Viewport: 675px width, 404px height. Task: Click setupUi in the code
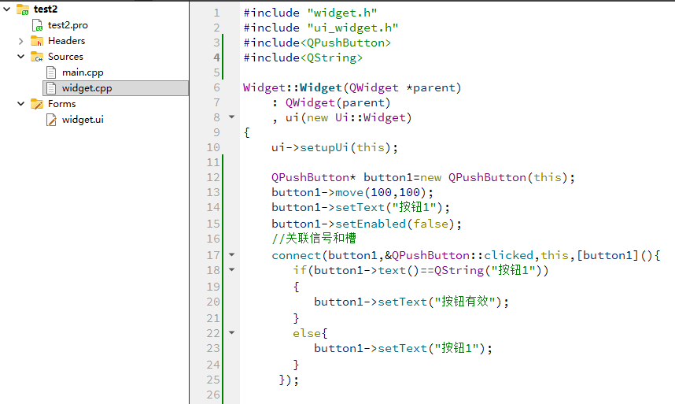click(324, 148)
